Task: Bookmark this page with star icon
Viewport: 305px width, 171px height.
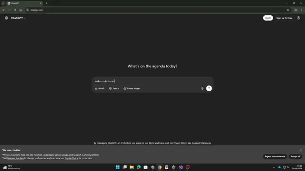Action: (288, 10)
